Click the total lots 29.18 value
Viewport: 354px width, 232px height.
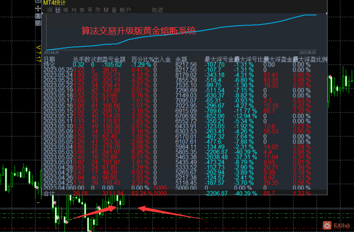coord(80,193)
